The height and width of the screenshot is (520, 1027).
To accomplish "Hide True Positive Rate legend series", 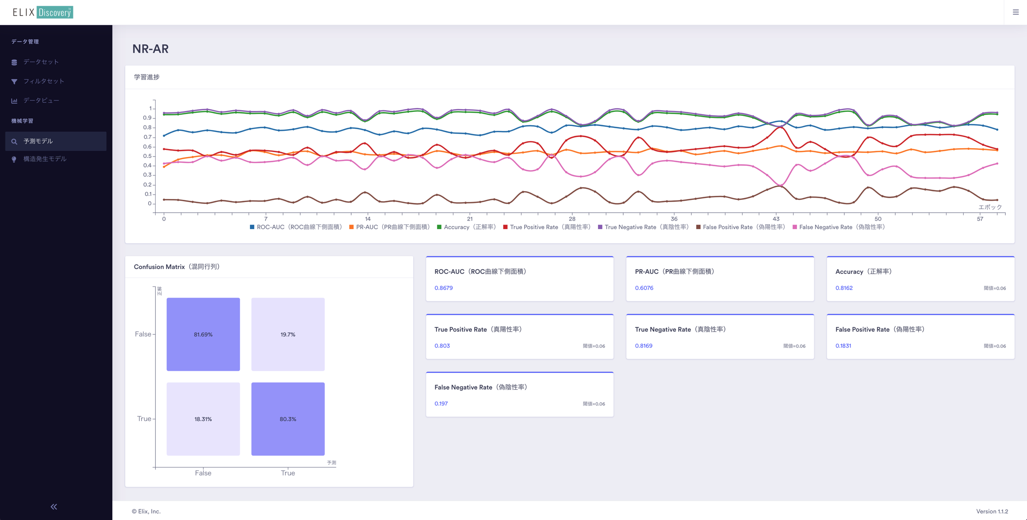I will click(x=547, y=227).
